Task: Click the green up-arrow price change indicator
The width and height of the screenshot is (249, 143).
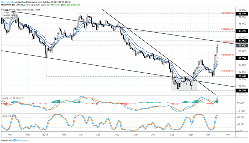Action: click(24, 5)
